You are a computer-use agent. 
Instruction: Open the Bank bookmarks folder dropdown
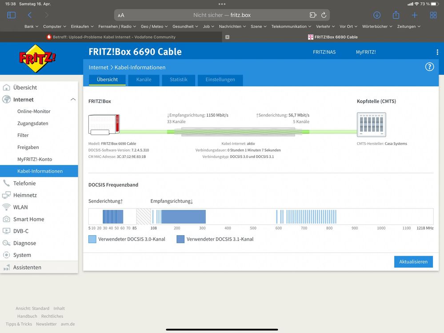click(x=31, y=27)
